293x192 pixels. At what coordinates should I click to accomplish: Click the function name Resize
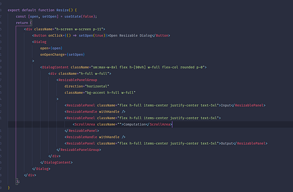pyautogui.click(x=63, y=10)
